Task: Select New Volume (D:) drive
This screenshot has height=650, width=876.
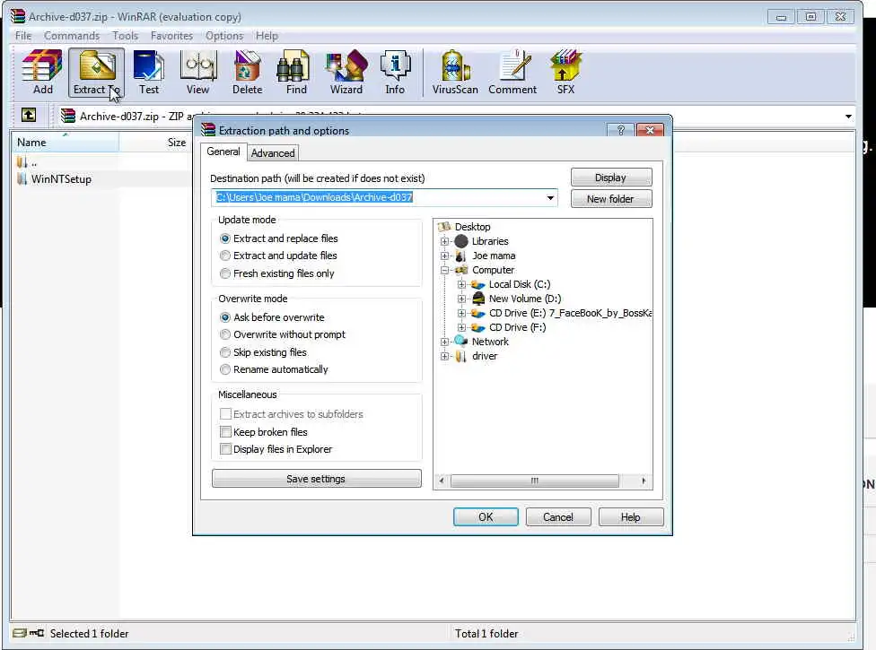Action: click(525, 299)
